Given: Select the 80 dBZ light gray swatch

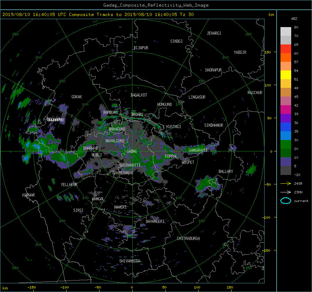Looking at the screenshot, I should pyautogui.click(x=286, y=31).
